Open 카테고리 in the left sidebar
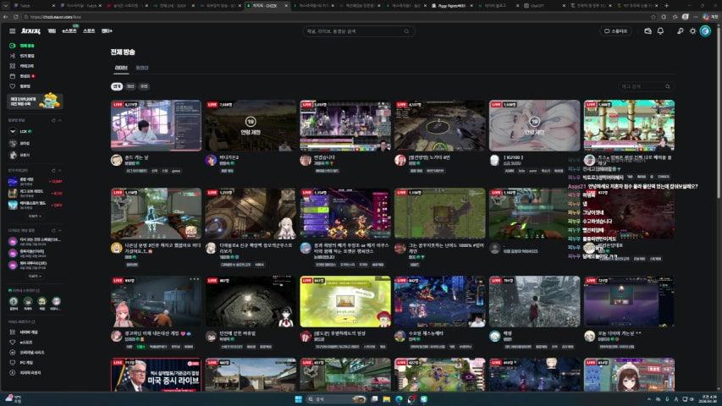The image size is (722, 406). click(x=27, y=66)
